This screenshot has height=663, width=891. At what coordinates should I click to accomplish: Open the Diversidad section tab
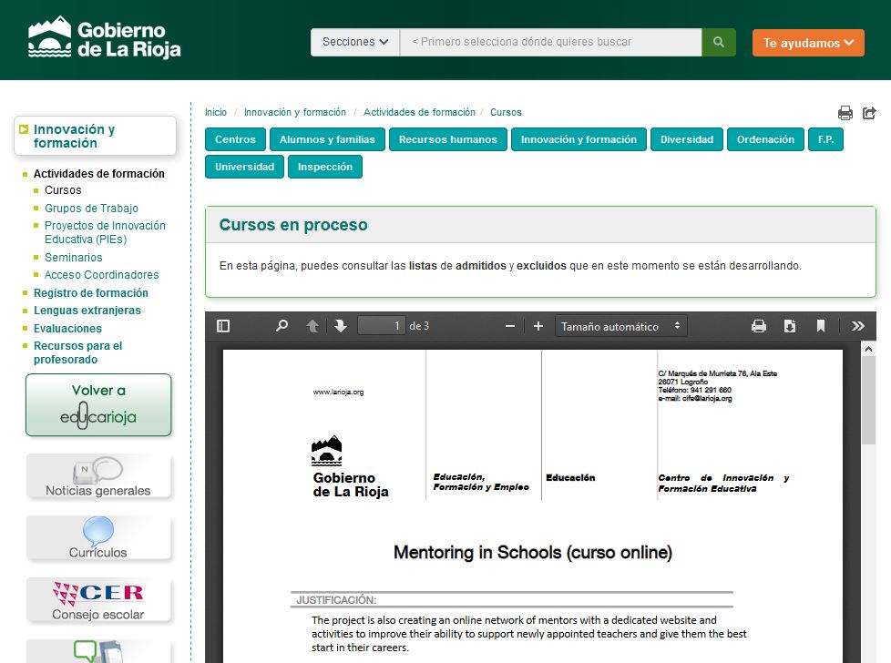point(687,139)
